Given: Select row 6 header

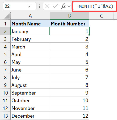Looking at the screenshot, I should pos(5,62).
